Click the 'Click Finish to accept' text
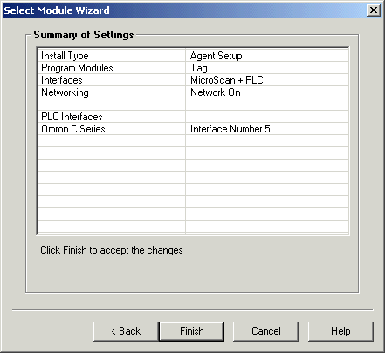Image resolution: width=385 pixels, height=353 pixels. (112, 250)
